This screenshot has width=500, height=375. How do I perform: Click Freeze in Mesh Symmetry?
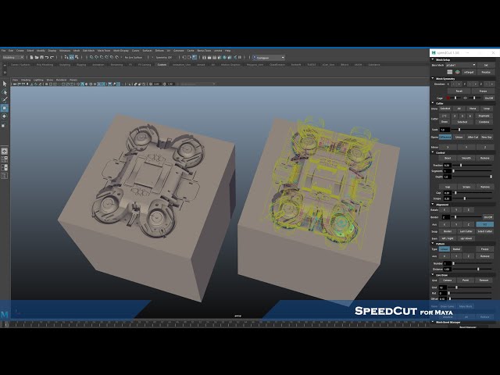pos(483,91)
